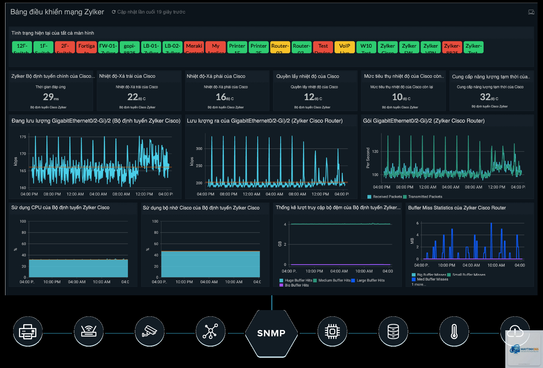
Task: Click the CPU usage chart area
Action: (x=78, y=249)
